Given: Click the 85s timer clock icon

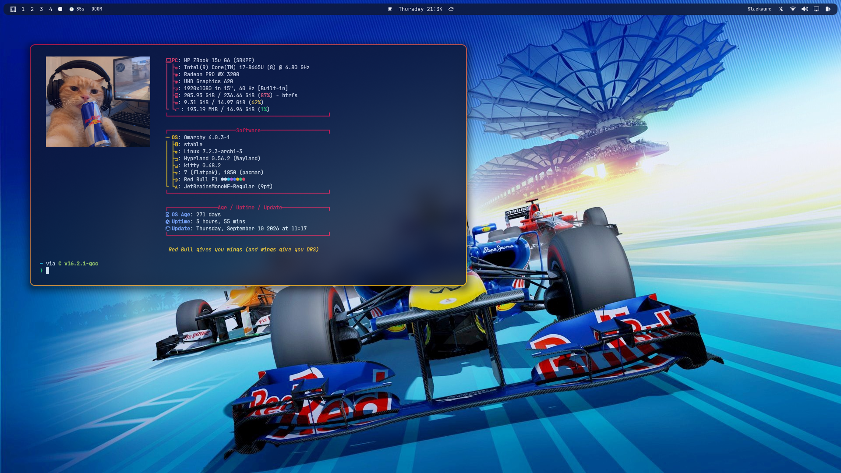Looking at the screenshot, I should (71, 9).
